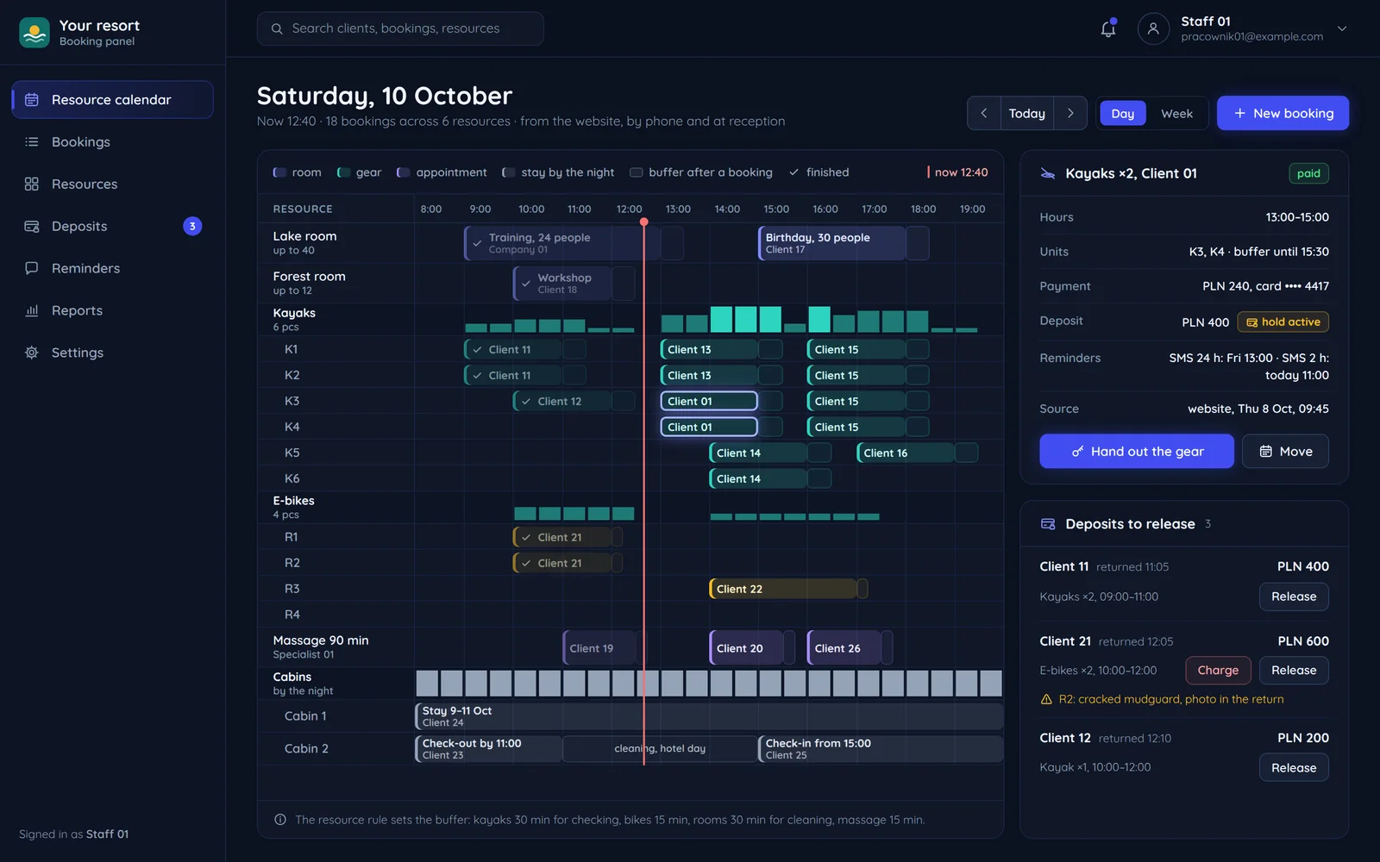Charge the Client 21 deposit

pyautogui.click(x=1218, y=670)
